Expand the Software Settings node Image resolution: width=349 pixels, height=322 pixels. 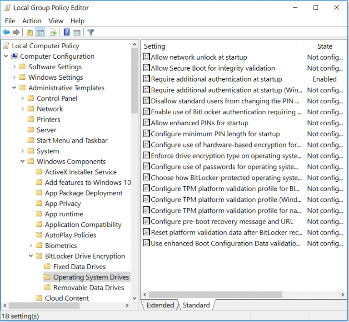pyautogui.click(x=14, y=66)
